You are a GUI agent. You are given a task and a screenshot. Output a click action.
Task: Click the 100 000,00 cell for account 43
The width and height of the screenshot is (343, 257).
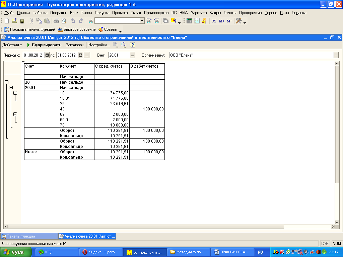pyautogui.click(x=147, y=109)
